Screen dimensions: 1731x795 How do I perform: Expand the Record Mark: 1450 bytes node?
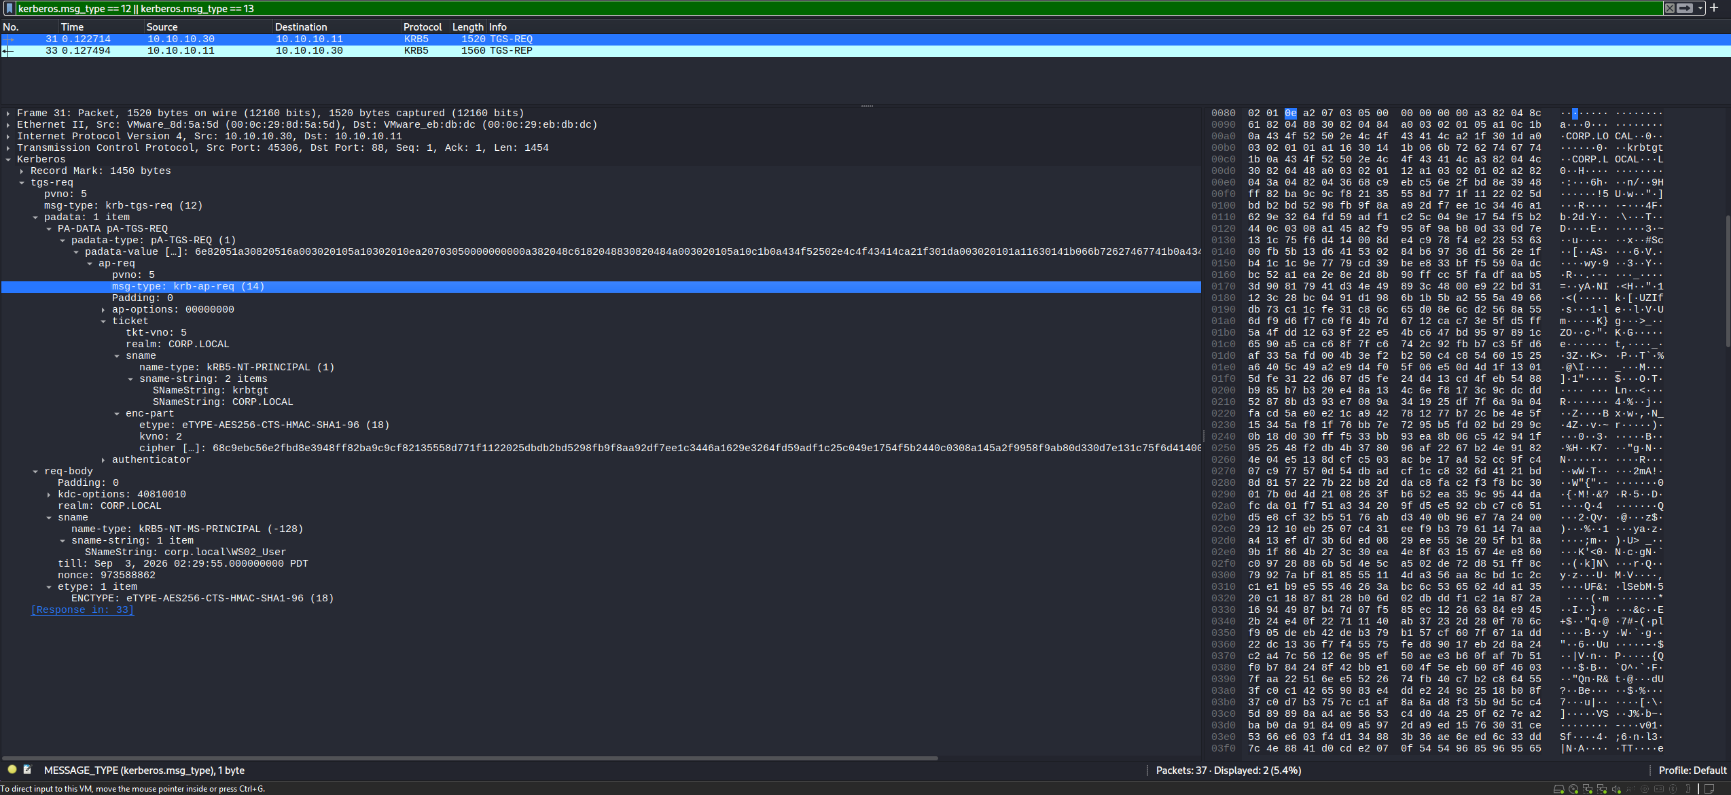click(x=22, y=171)
